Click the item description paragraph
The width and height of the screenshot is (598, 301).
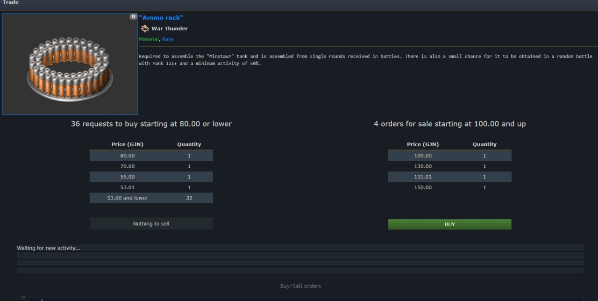(365, 60)
